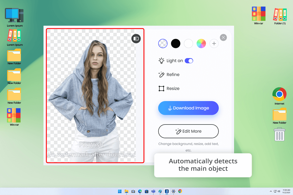Screen dimensions: 293x195
Task: Open the Refine tool
Action: coord(169,75)
